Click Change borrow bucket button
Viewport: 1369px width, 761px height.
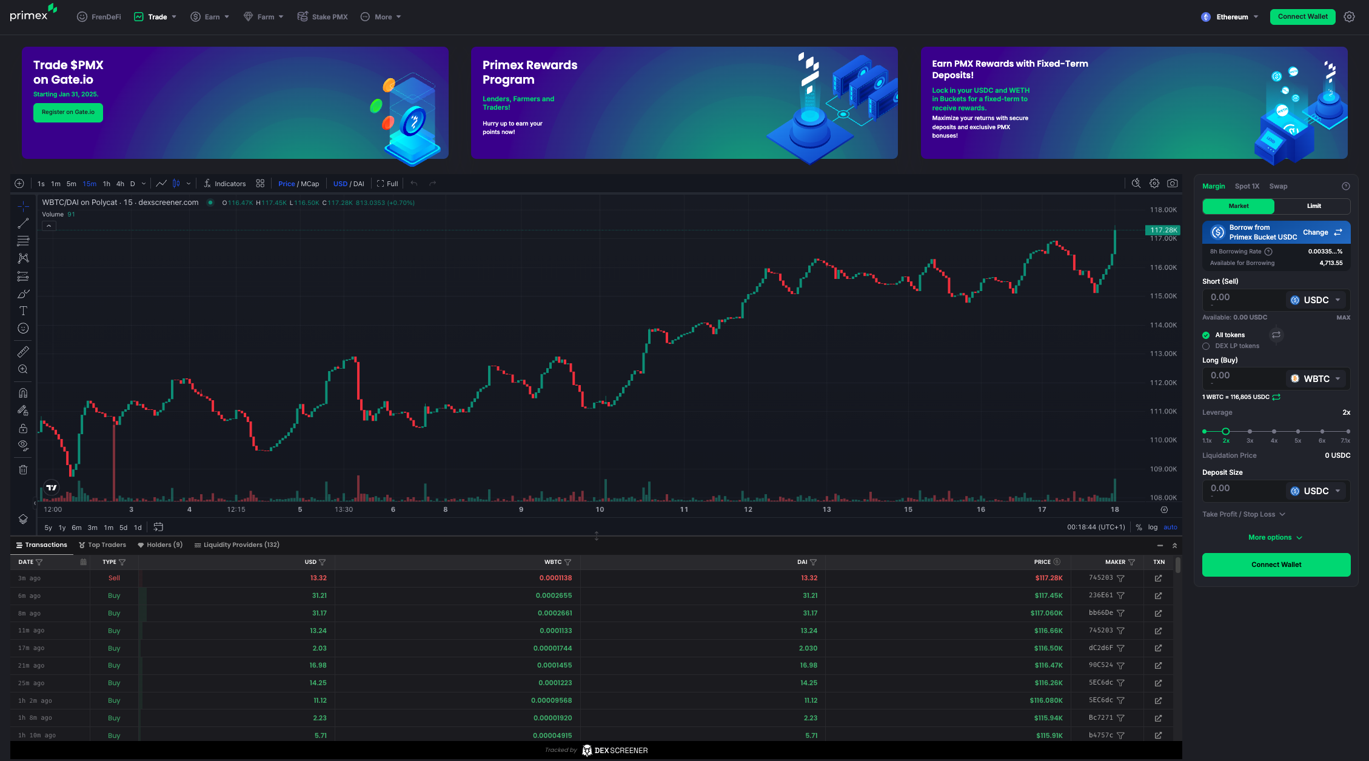(x=1322, y=233)
